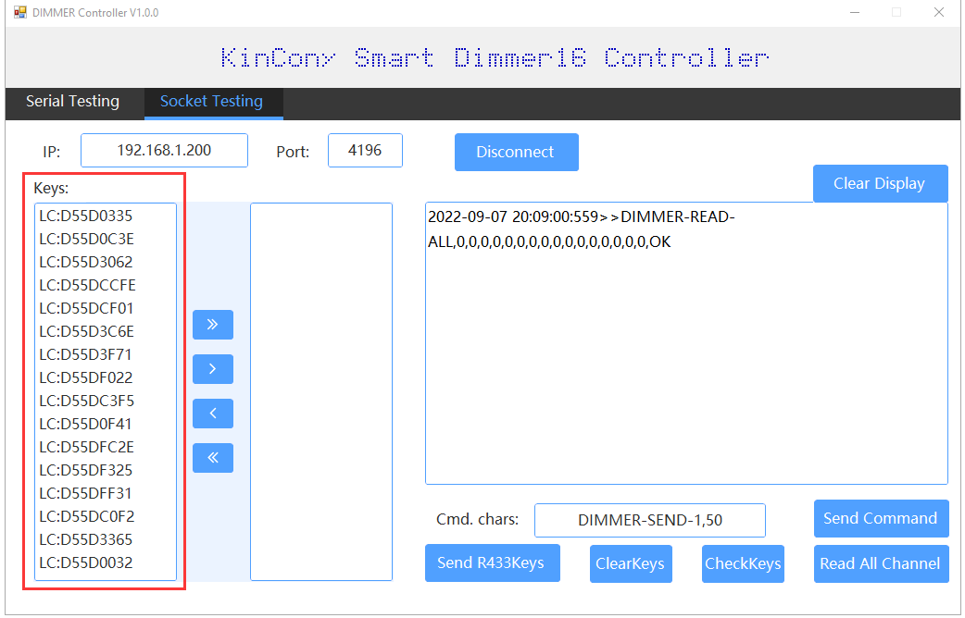
Task: Click the move-left single arrow button
Action: [213, 414]
